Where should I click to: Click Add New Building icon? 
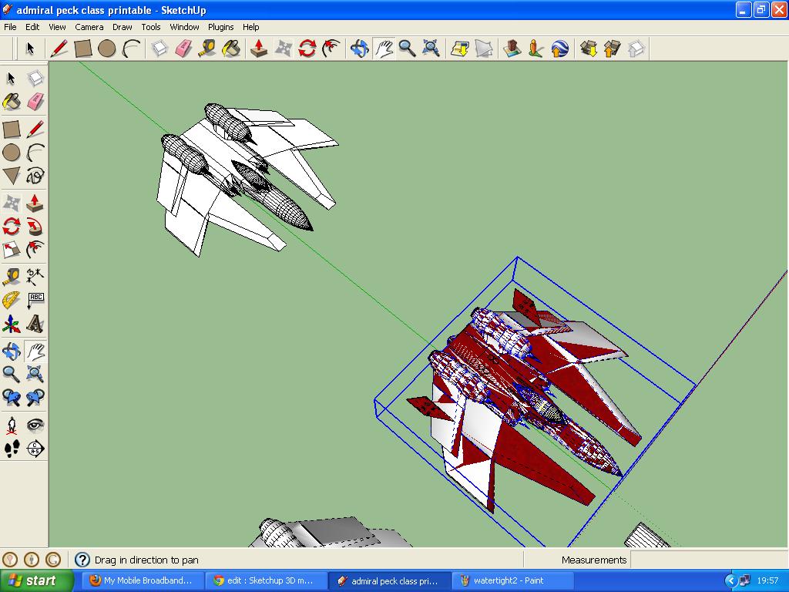tap(512, 49)
